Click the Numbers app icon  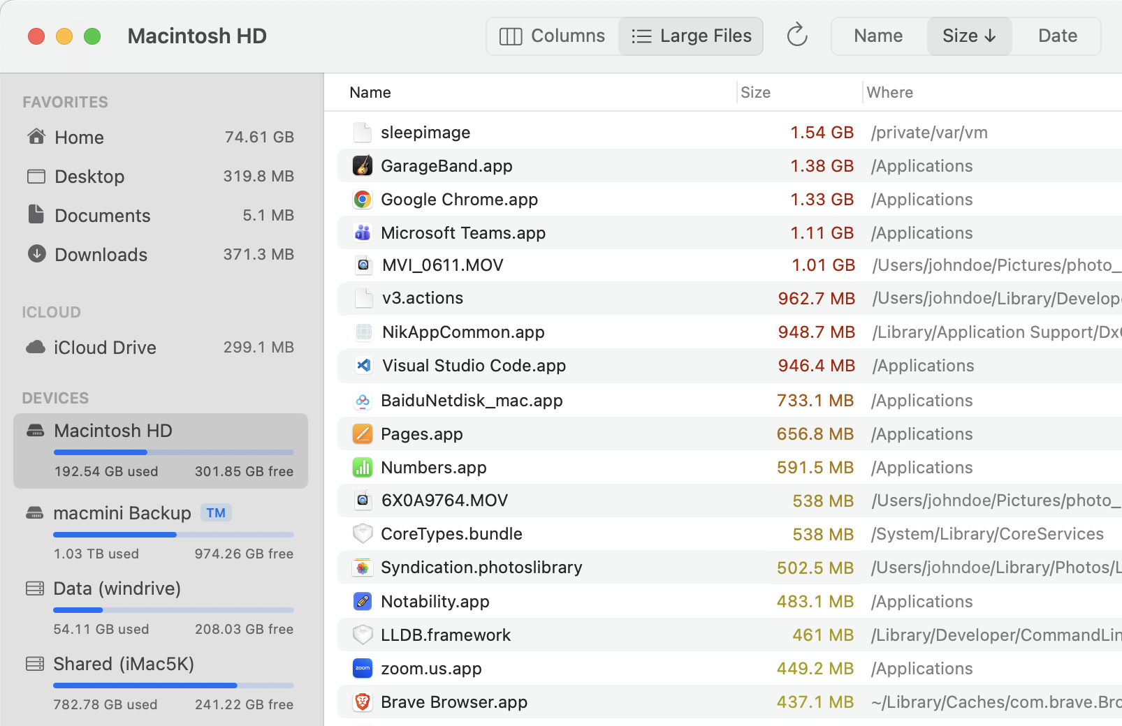(x=363, y=468)
